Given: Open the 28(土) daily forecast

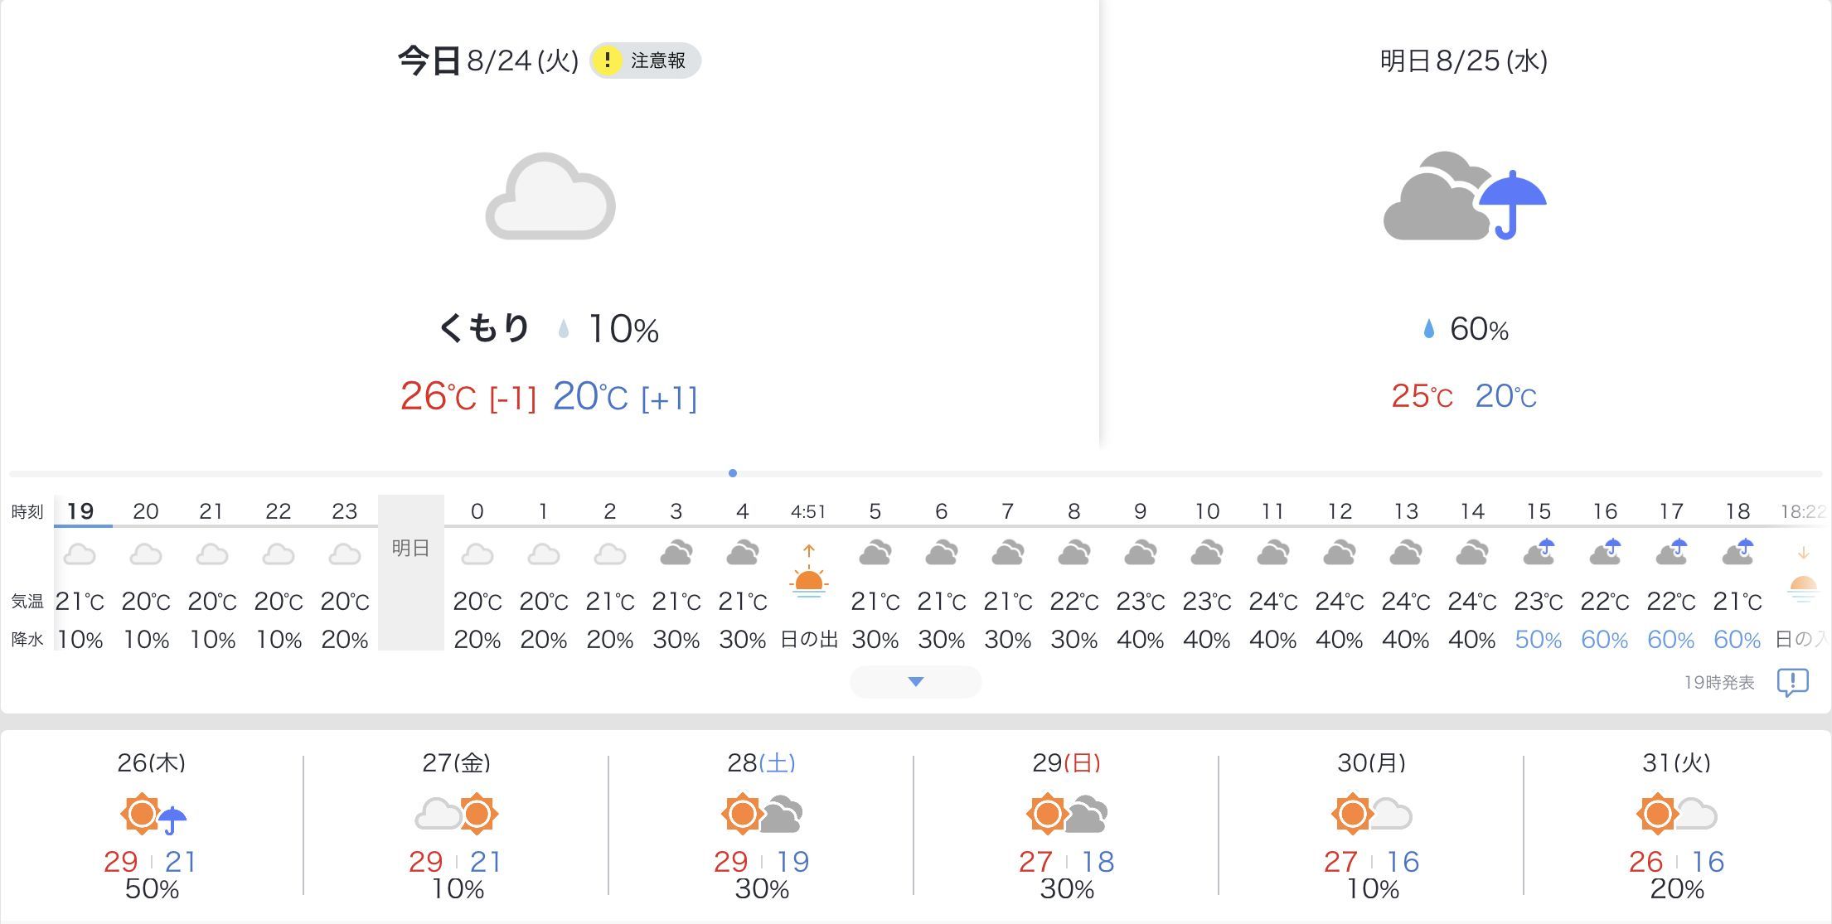Looking at the screenshot, I should (762, 825).
